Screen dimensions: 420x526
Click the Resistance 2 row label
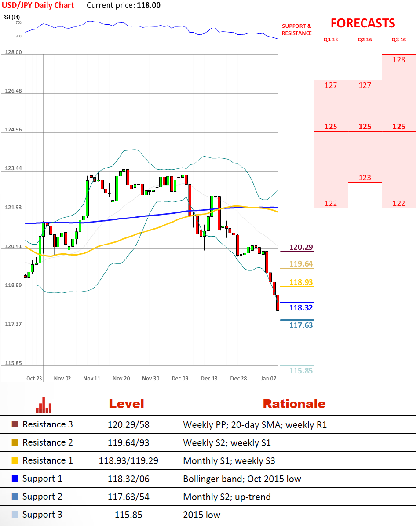tap(47, 442)
